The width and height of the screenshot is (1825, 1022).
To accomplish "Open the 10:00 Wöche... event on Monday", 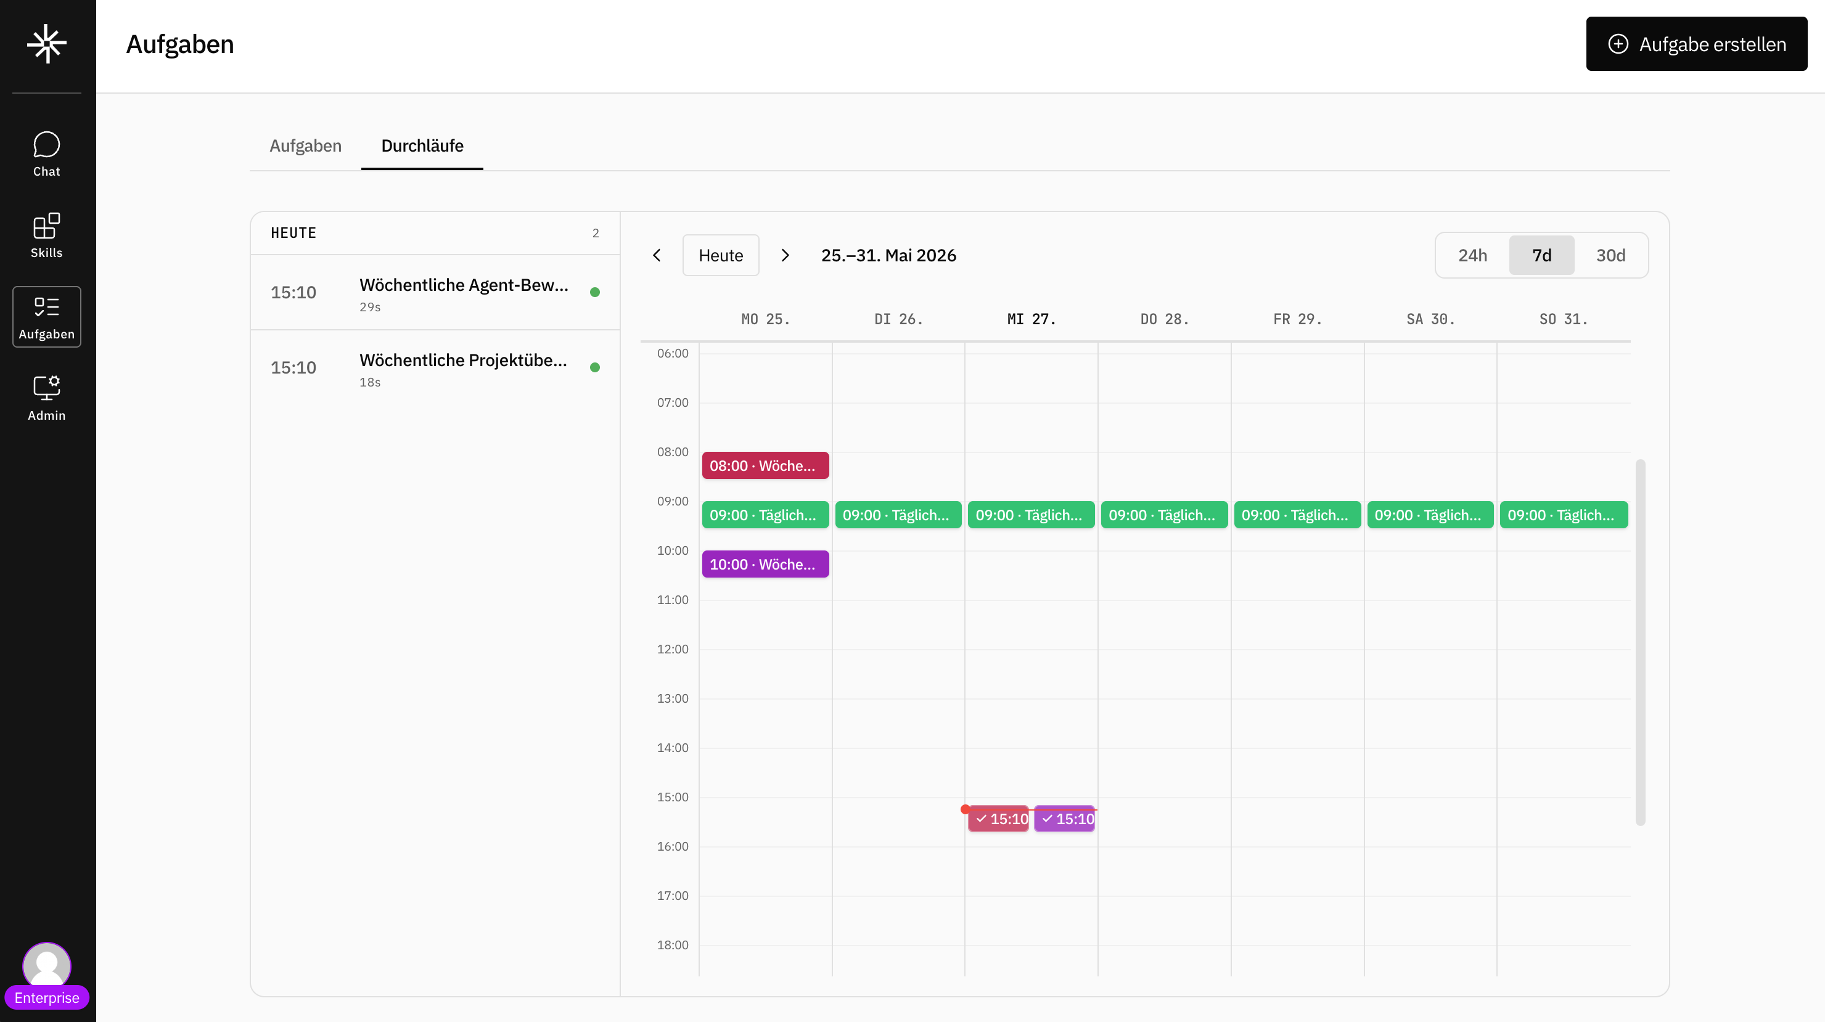I will [x=765, y=564].
